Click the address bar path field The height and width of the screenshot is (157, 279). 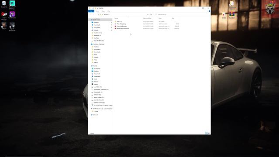[124, 14]
